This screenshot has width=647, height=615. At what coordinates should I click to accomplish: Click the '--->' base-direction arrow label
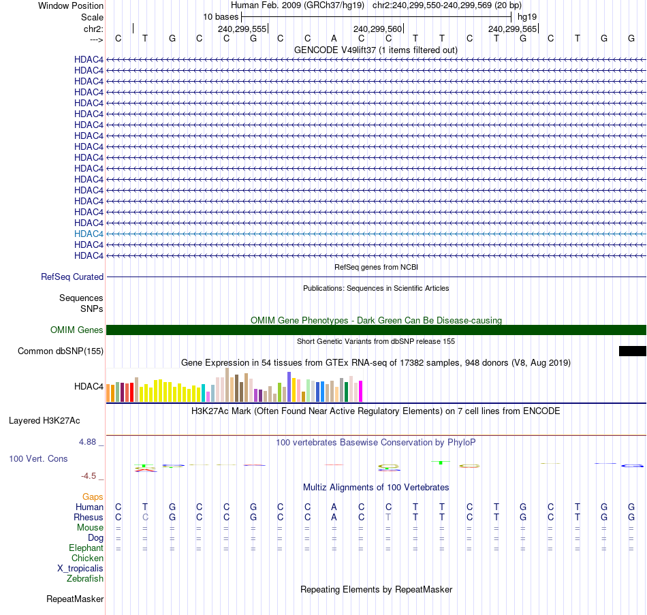[x=96, y=40]
